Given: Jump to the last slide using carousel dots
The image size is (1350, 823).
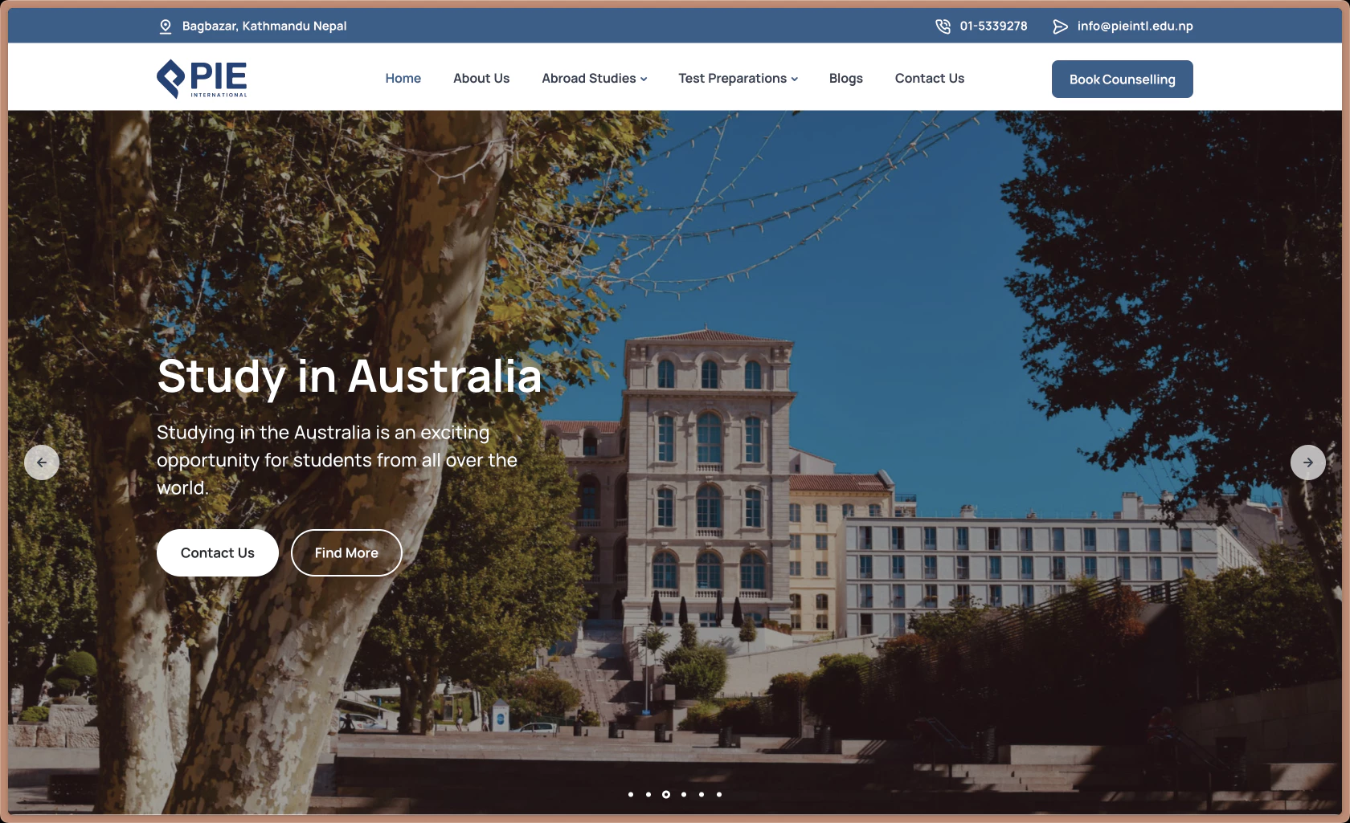Looking at the screenshot, I should (719, 794).
